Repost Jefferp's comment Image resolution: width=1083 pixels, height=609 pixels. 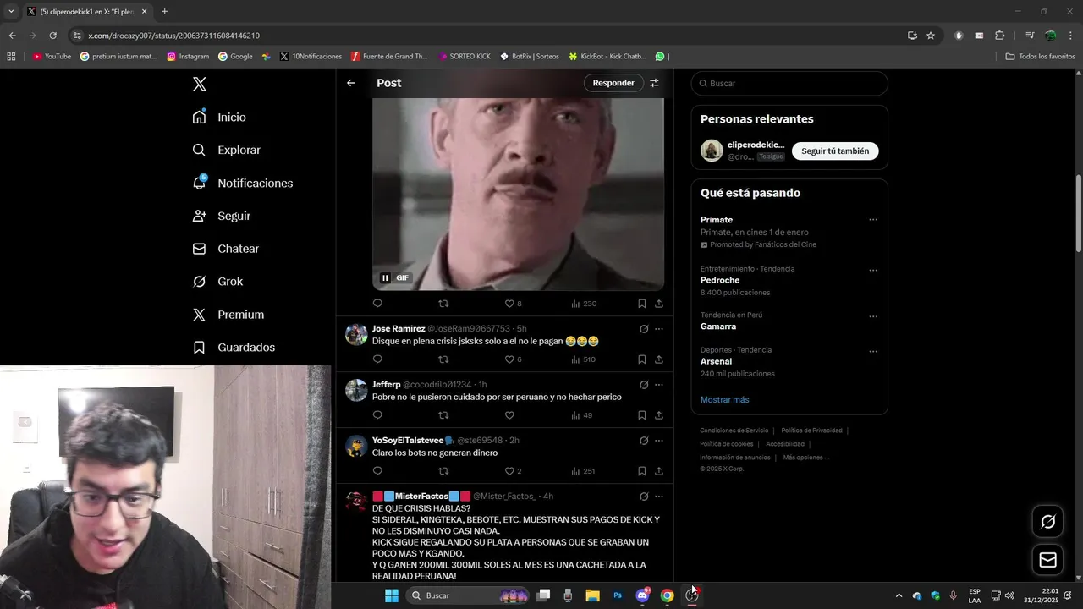[x=443, y=415]
